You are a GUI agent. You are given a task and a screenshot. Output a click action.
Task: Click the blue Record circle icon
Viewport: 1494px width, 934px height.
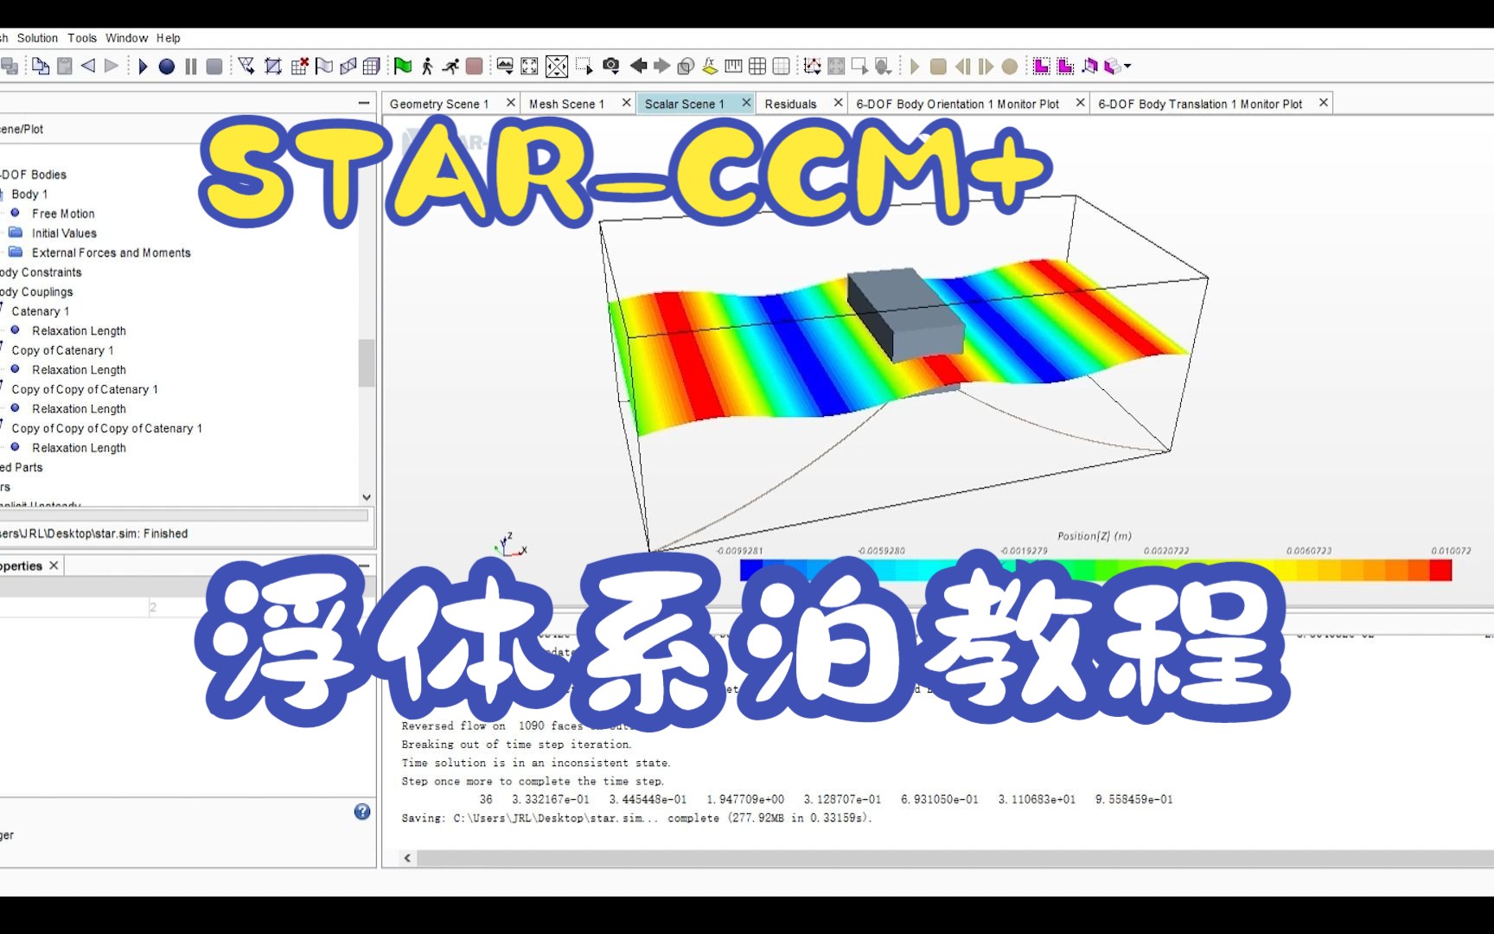[x=167, y=66]
